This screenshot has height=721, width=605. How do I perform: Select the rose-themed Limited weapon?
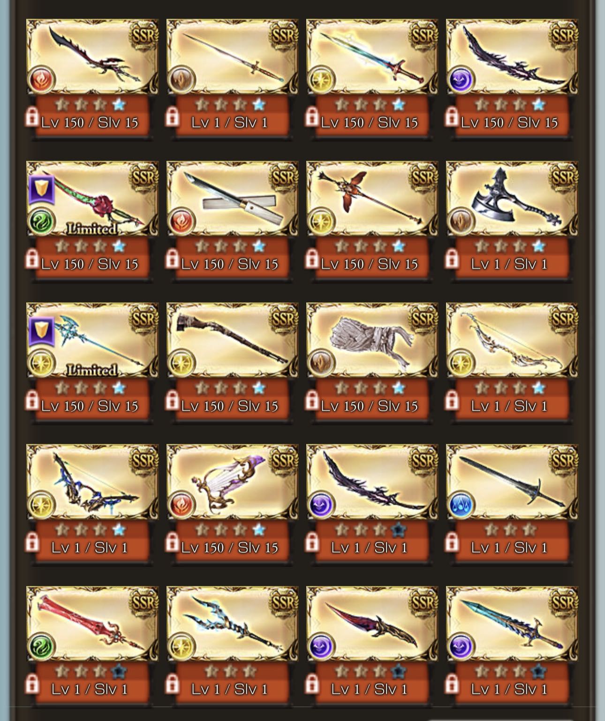point(92,199)
